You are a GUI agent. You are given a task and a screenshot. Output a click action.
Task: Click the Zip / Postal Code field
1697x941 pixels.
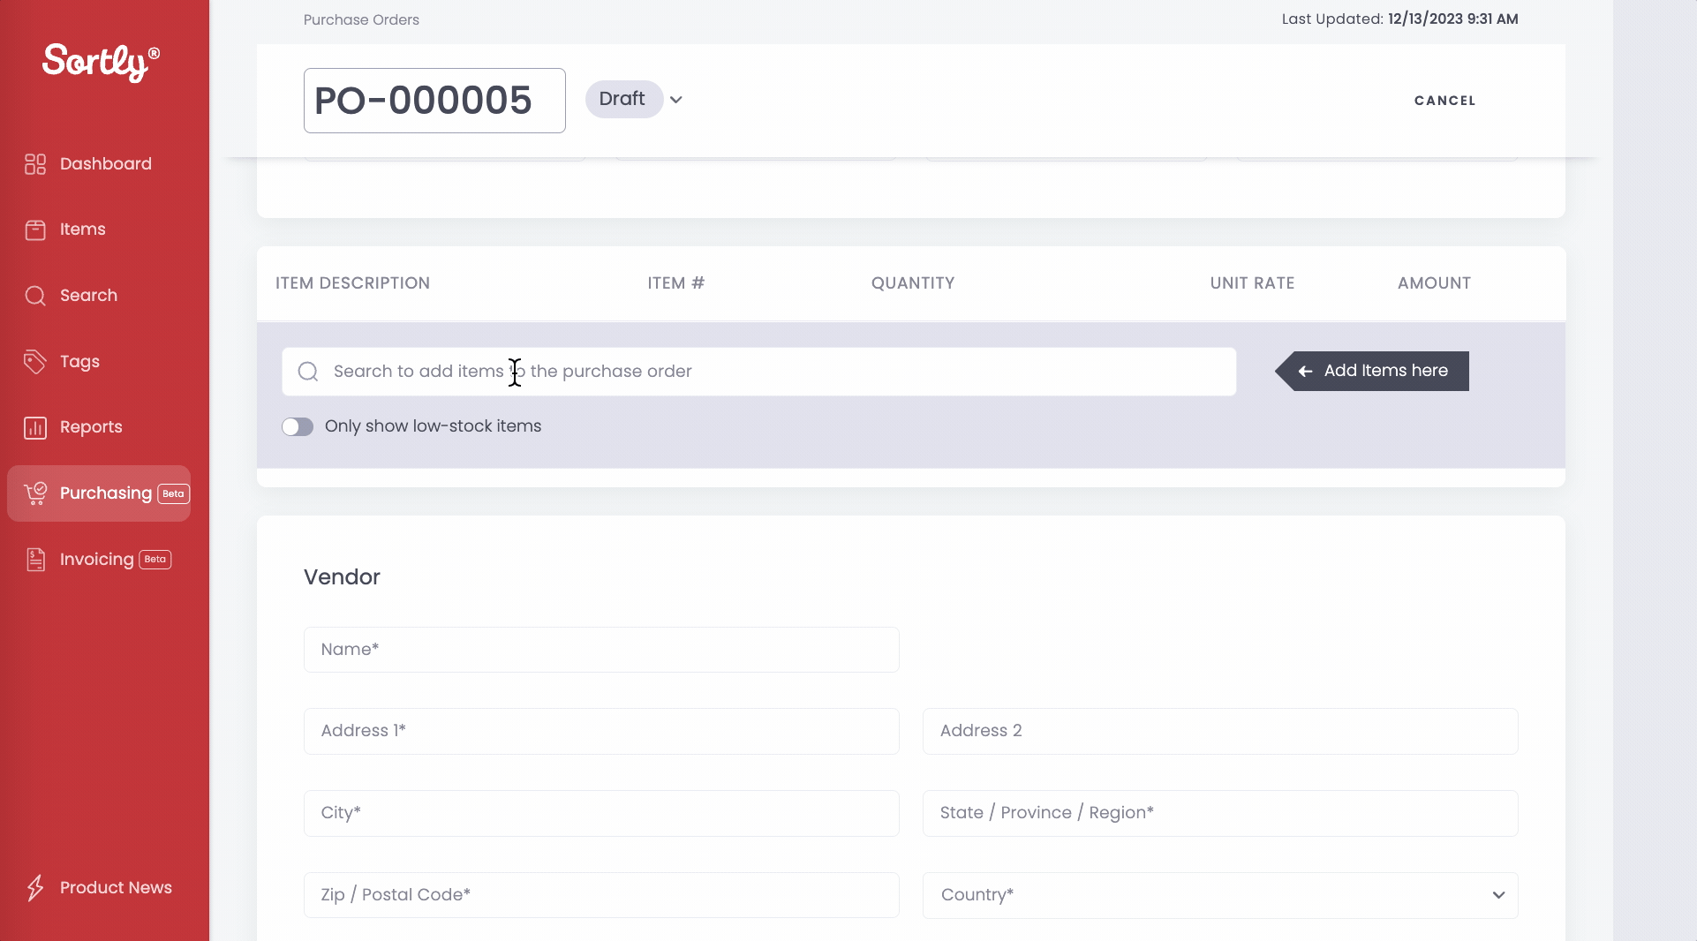pos(601,895)
